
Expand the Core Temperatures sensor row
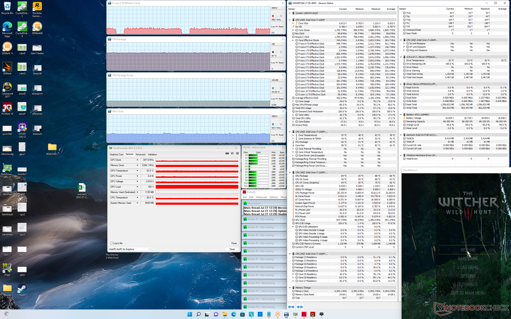[x=293, y=135]
